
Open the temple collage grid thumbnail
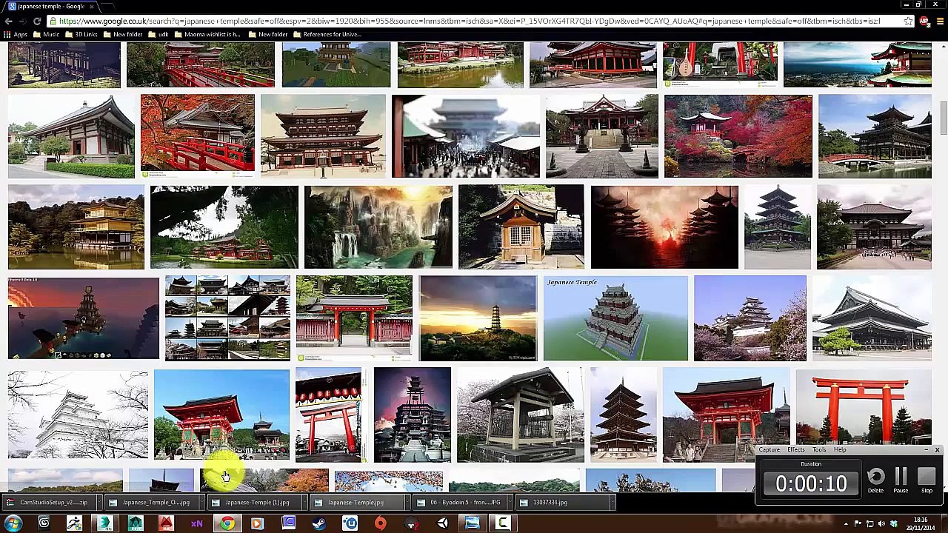coord(227,318)
